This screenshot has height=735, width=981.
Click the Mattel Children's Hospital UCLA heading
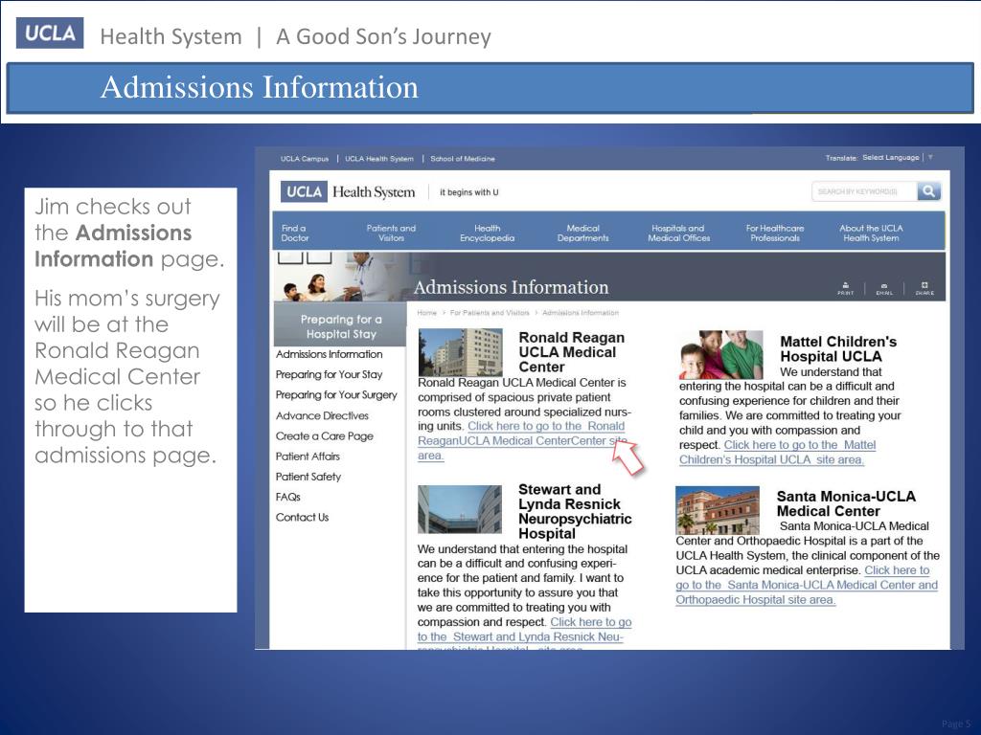click(838, 348)
